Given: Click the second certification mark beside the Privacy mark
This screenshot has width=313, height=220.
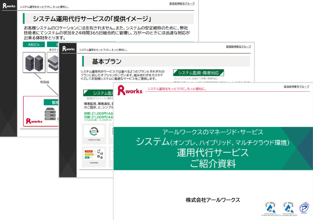Looking at the screenshot, I should tap(288, 208).
